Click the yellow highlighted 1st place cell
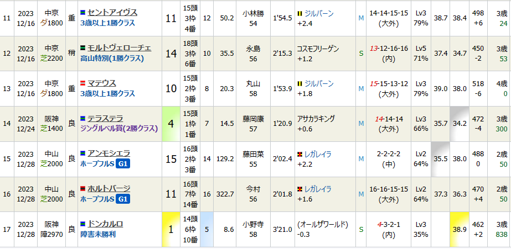The width and height of the screenshot is (511, 249). tap(172, 230)
